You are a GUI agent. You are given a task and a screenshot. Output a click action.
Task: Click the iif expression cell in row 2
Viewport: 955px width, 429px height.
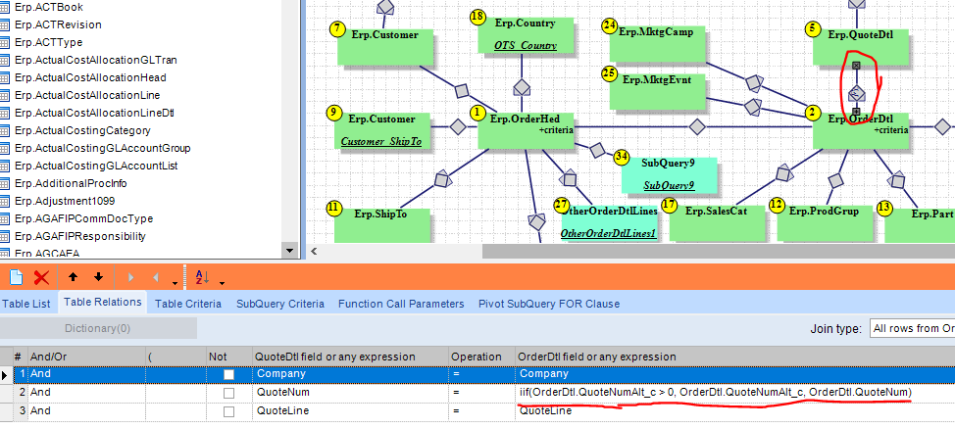735,393
